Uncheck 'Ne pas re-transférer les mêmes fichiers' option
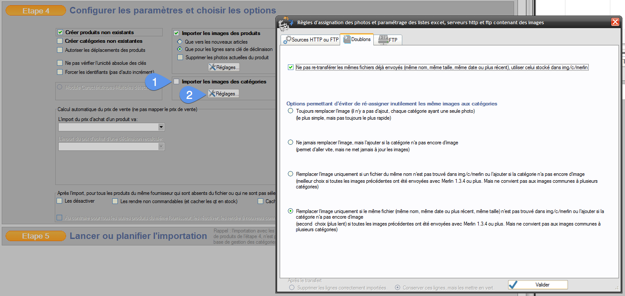The width and height of the screenshot is (625, 296). tap(290, 67)
